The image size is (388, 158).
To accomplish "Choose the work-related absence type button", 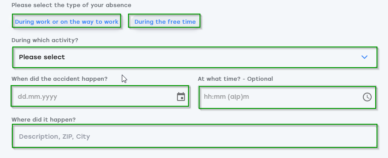I will pos(67,22).
